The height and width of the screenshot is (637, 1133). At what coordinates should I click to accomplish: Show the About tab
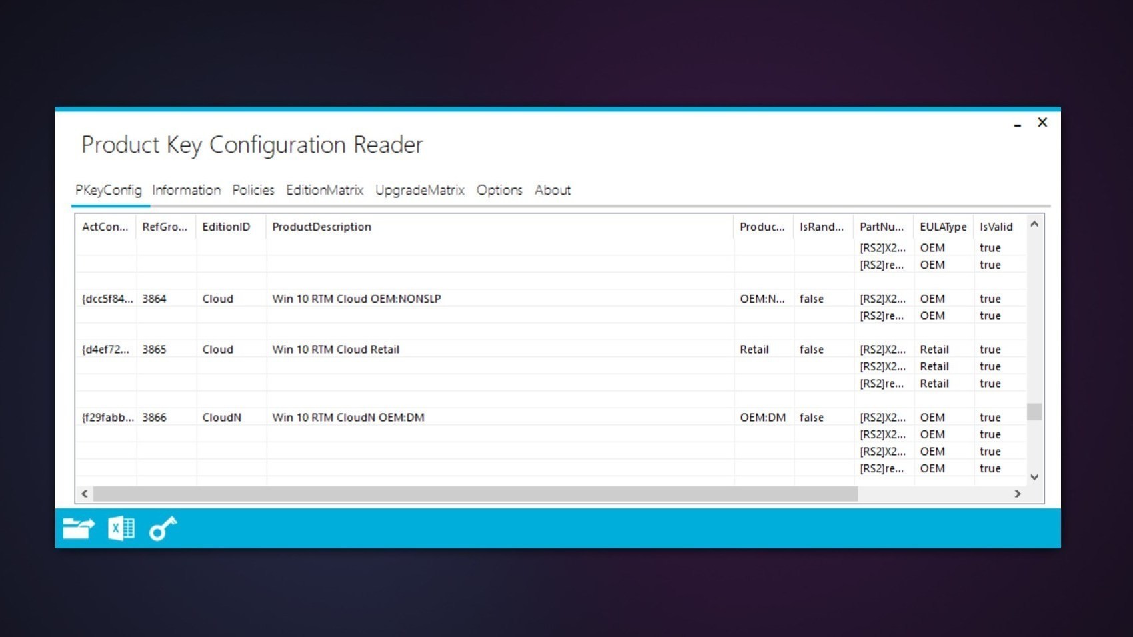[552, 190]
